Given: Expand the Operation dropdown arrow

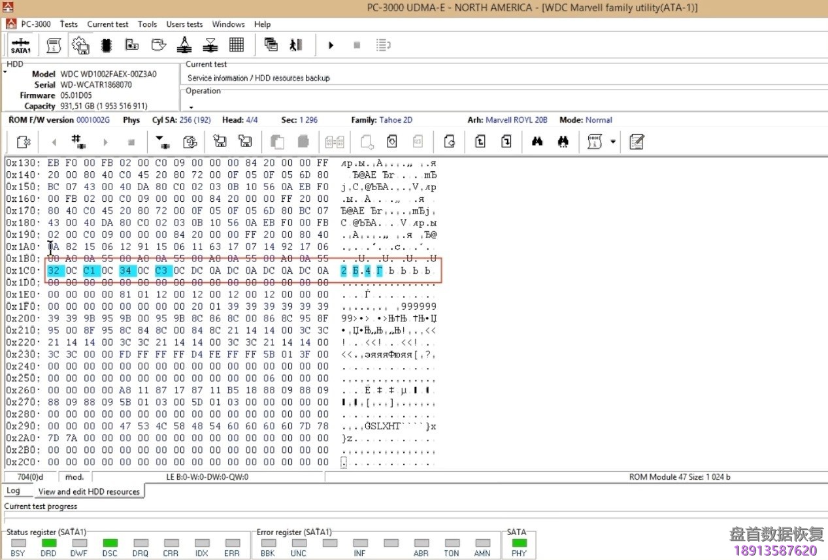Looking at the screenshot, I should pos(191,108).
